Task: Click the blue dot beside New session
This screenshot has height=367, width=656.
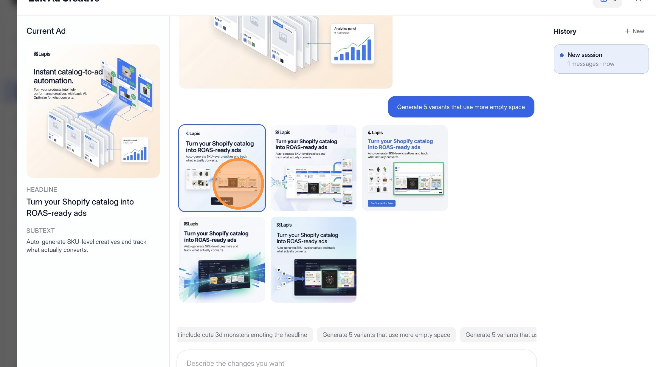Action: tap(562, 55)
